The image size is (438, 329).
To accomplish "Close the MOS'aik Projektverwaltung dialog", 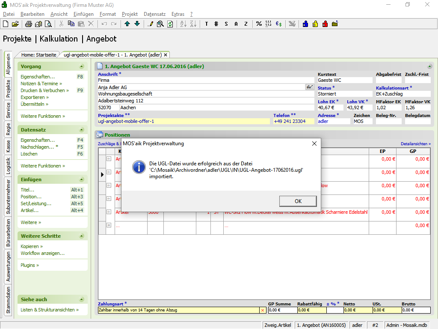I will (x=314, y=144).
